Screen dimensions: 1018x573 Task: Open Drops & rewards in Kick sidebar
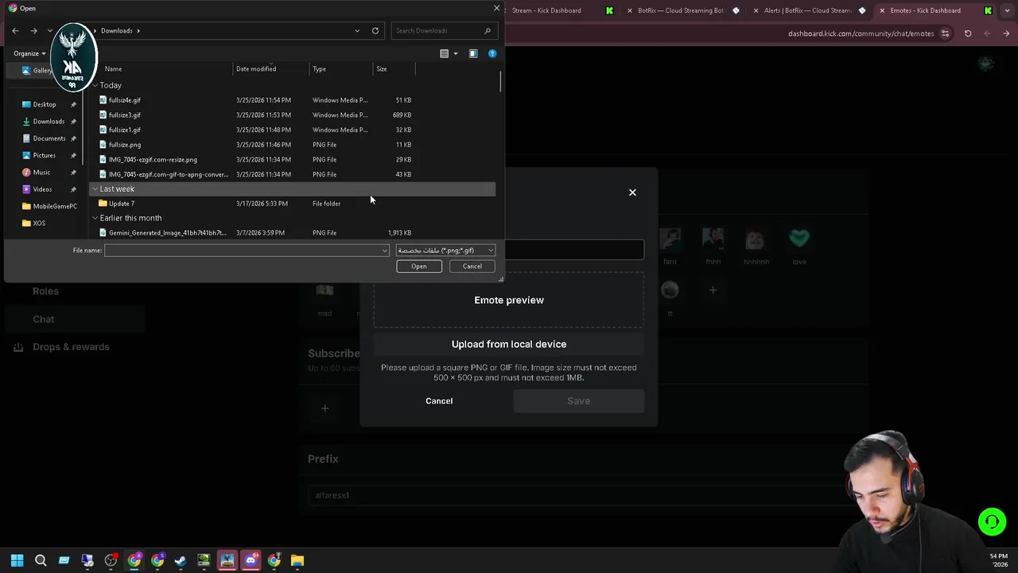click(x=62, y=347)
